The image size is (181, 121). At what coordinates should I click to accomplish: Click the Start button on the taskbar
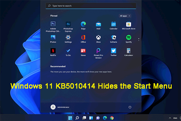pos(70,118)
